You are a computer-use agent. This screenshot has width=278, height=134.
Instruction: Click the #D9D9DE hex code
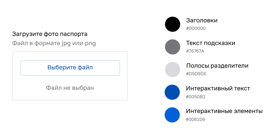[196, 74]
